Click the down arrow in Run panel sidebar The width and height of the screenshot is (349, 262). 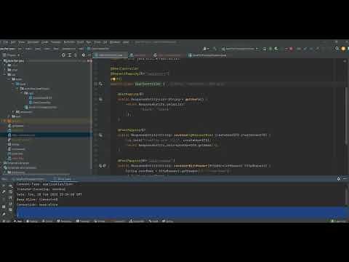[10, 191]
